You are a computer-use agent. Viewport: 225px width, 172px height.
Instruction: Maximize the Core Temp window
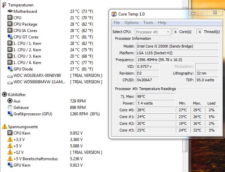click(x=202, y=13)
